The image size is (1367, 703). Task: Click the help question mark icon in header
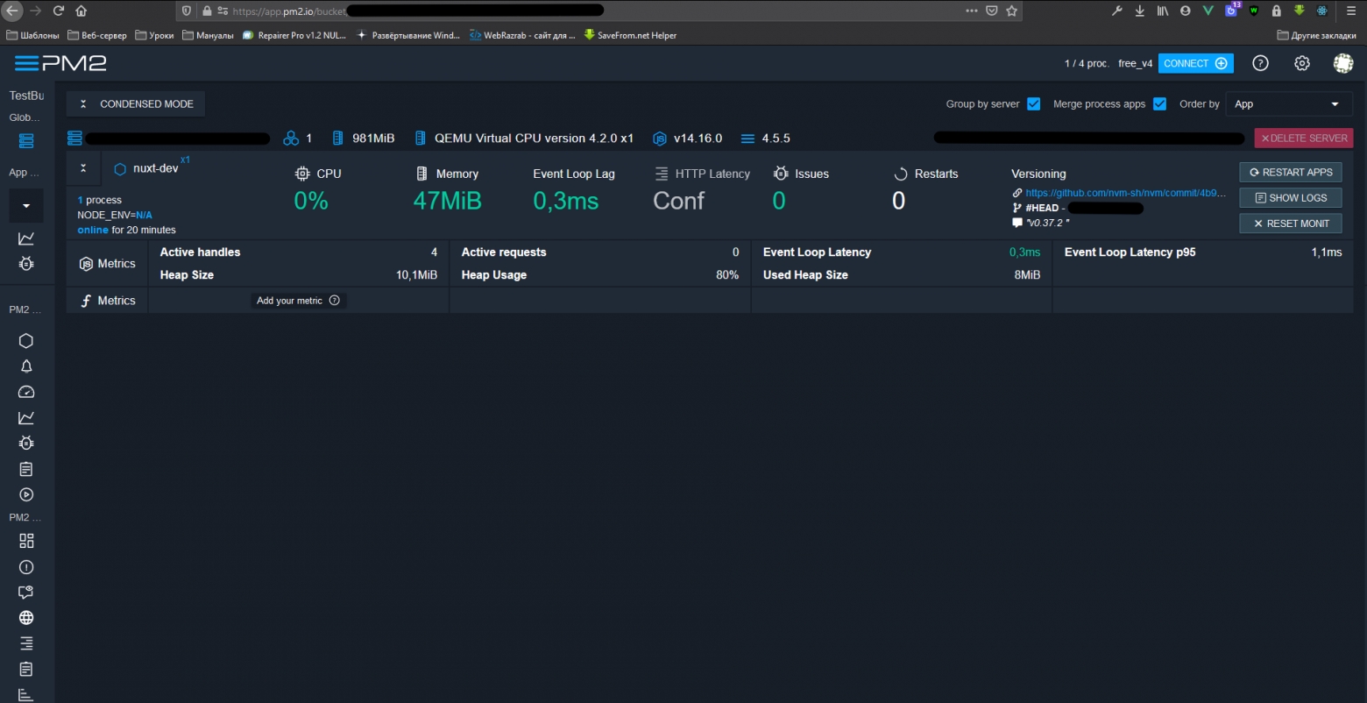pyautogui.click(x=1260, y=63)
